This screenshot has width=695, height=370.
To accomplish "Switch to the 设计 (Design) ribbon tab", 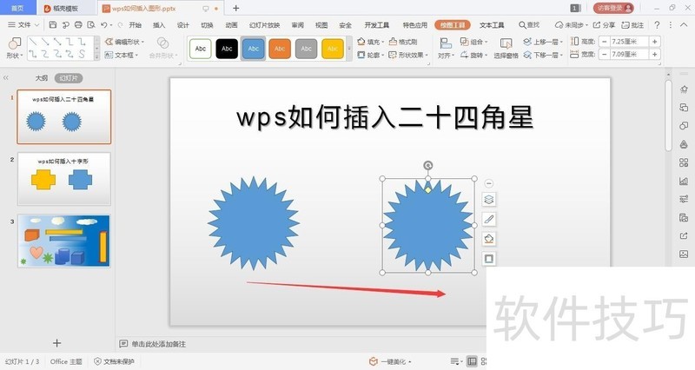I will point(183,25).
